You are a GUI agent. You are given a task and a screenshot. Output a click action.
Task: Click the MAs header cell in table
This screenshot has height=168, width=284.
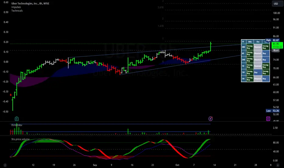[x=250, y=42]
